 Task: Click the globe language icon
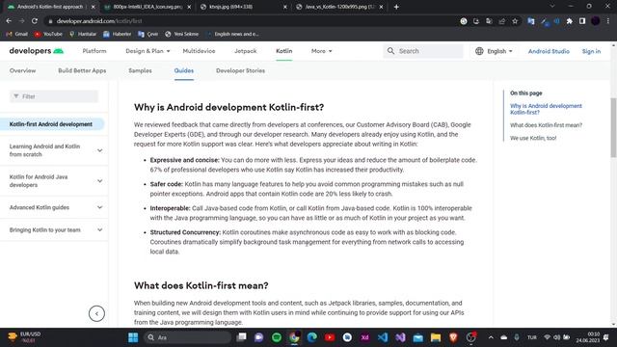tap(479, 51)
